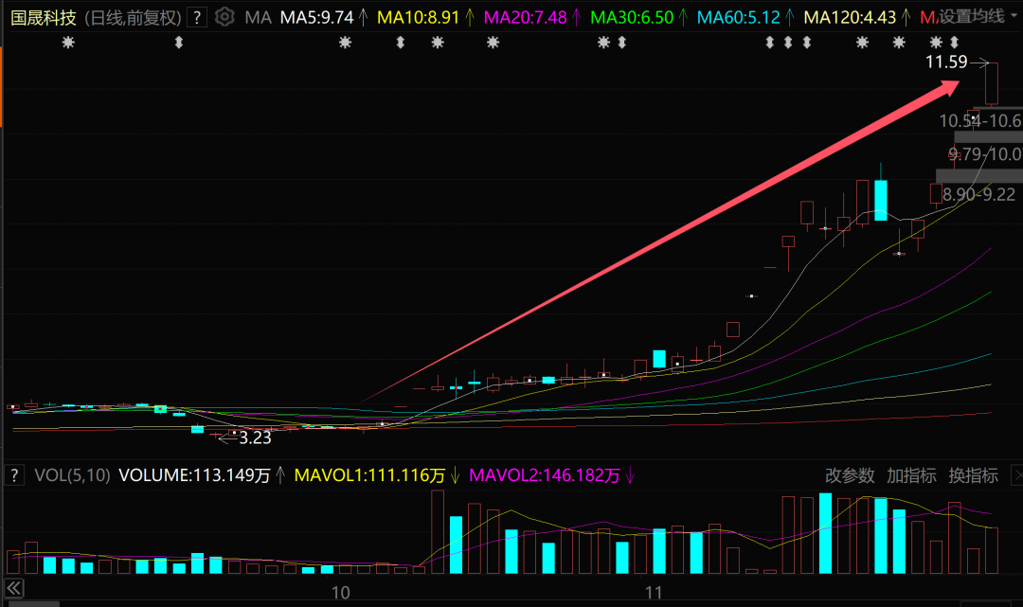Select the MA60:5.12 value
1023x607 pixels.
pyautogui.click(x=739, y=18)
